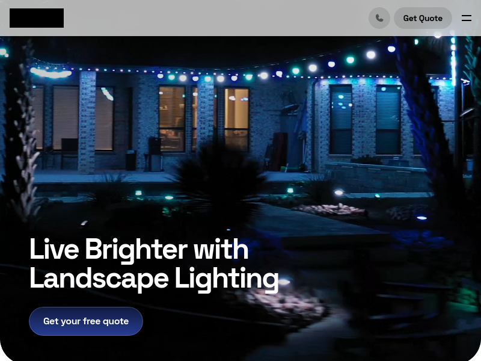Select the 'Live Brighter with' headline line
This screenshot has width=481, height=361.
[139, 250]
